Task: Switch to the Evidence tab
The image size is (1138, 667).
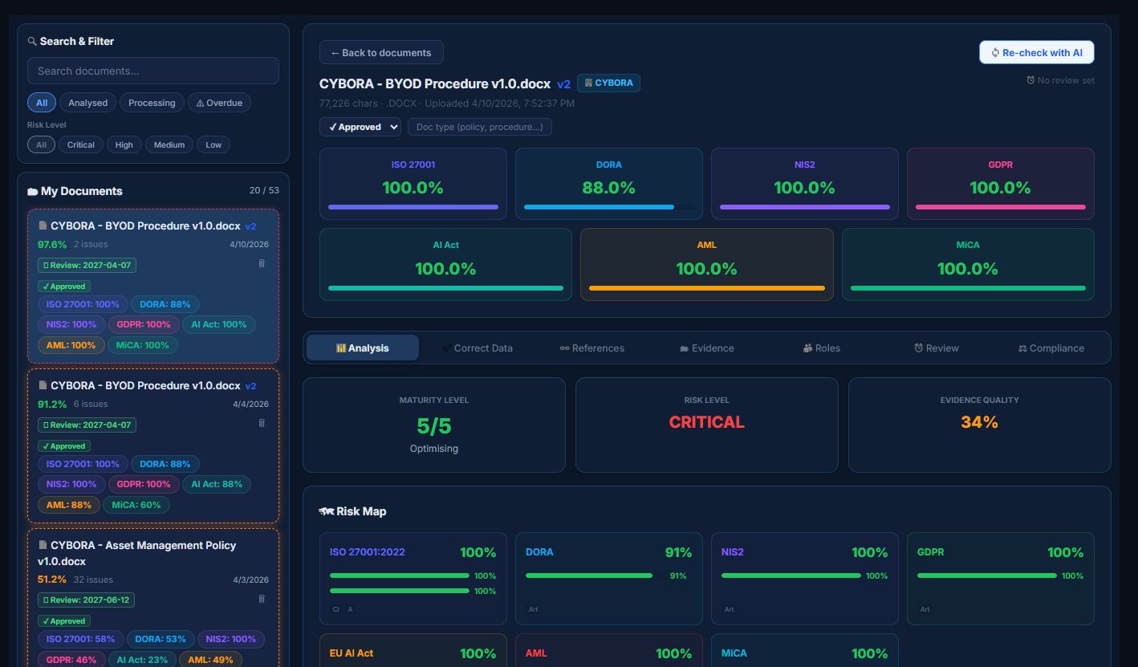Action: [x=706, y=348]
